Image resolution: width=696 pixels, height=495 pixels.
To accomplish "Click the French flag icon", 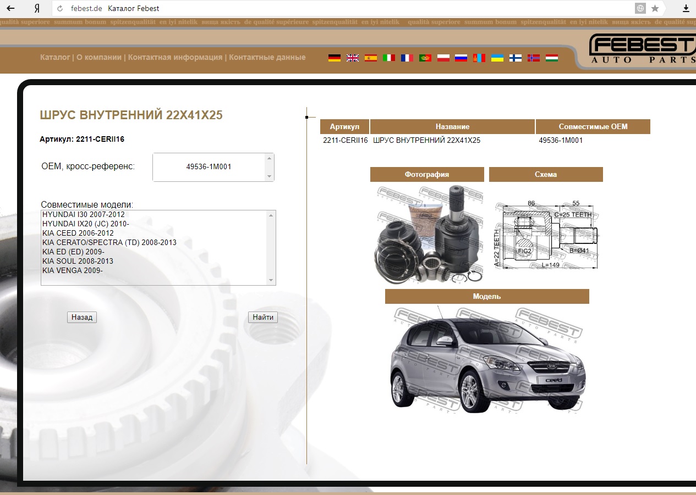I will [407, 58].
